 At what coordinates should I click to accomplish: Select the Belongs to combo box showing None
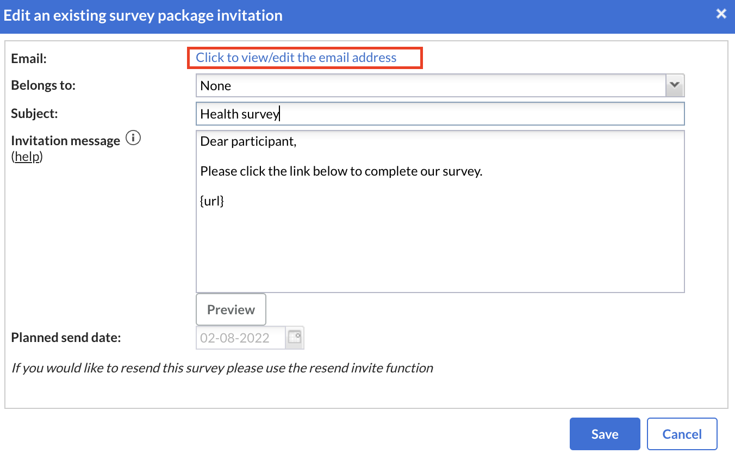coord(440,85)
